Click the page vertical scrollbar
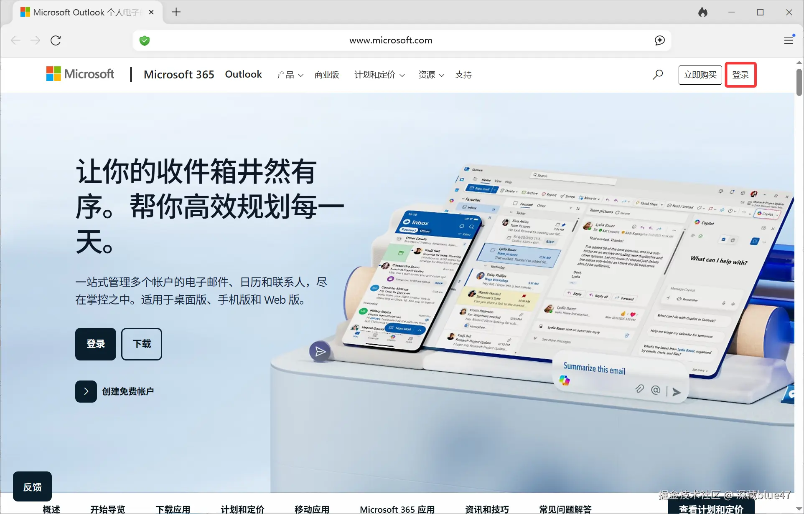The width and height of the screenshot is (804, 514). click(799, 83)
